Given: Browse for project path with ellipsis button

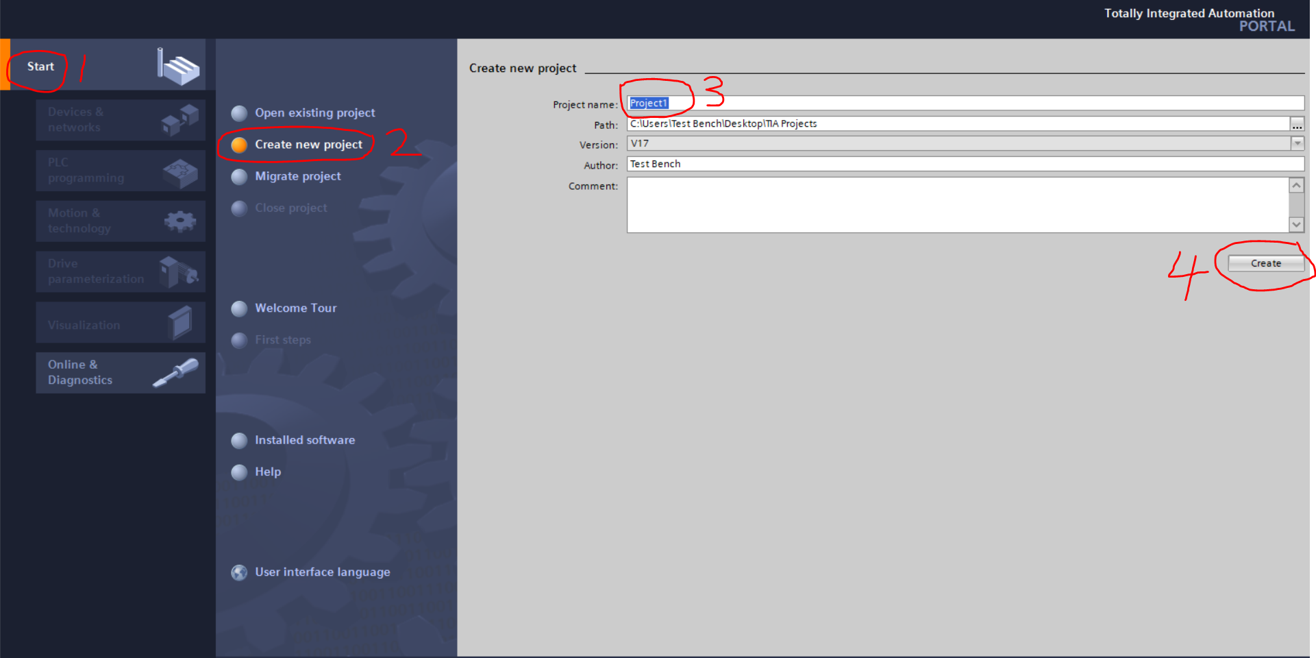Looking at the screenshot, I should coord(1297,124).
